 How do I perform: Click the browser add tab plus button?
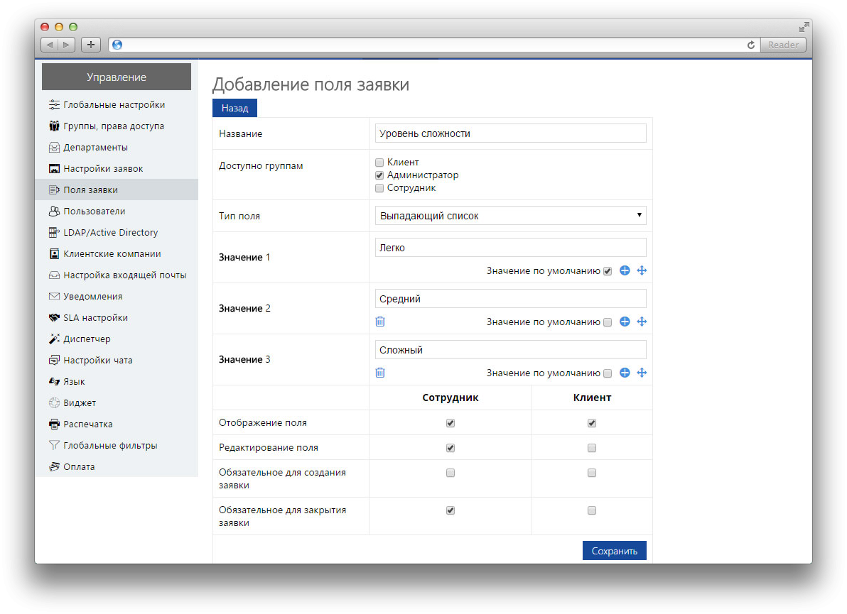(91, 45)
